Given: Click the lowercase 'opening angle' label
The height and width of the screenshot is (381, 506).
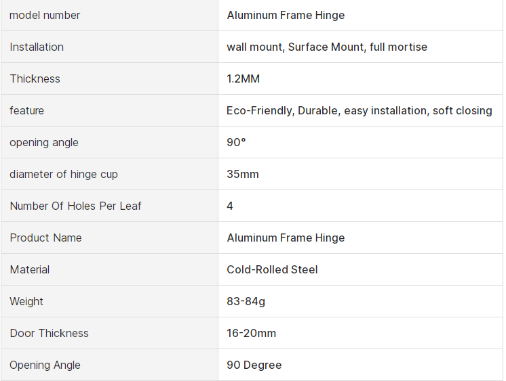Looking at the screenshot, I should pyautogui.click(x=44, y=142).
